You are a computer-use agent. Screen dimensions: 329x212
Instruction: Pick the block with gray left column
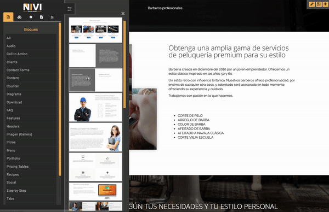[x=95, y=80]
